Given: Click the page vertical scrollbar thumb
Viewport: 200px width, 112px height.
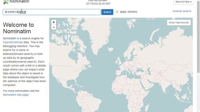Looking at the screenshot, I should click(198, 37).
